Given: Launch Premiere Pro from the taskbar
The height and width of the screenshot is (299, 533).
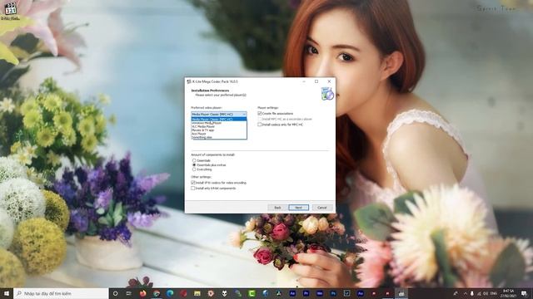Looking at the screenshot, I should coord(306,293).
